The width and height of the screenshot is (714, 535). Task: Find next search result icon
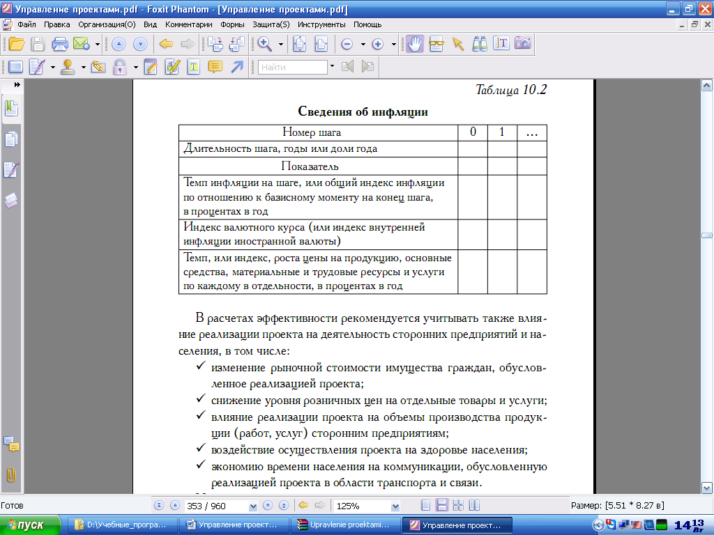click(368, 68)
